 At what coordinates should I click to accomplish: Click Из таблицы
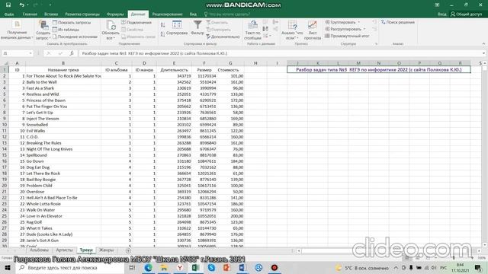pyautogui.click(x=66, y=30)
